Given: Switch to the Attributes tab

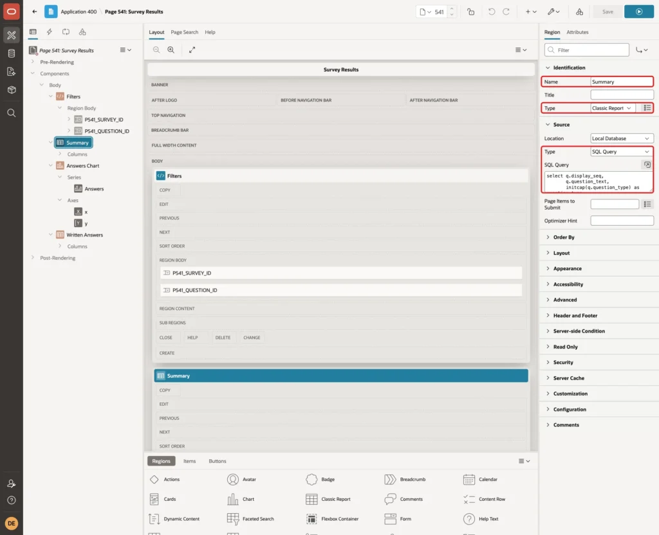Looking at the screenshot, I should (x=577, y=32).
